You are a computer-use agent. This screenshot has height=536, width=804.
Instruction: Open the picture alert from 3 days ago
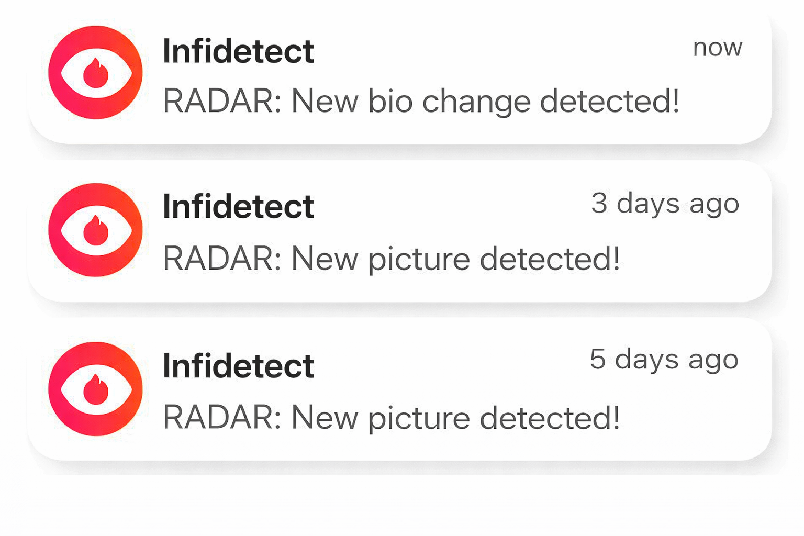tap(392, 259)
